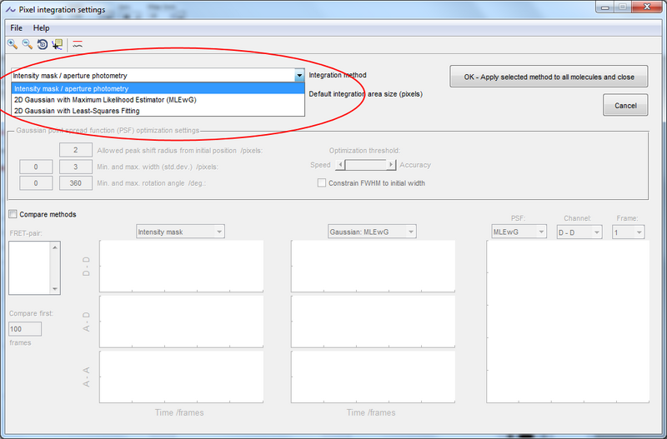This screenshot has width=667, height=439.
Task: Open the PSF MLEwG dropdown
Action: click(517, 232)
